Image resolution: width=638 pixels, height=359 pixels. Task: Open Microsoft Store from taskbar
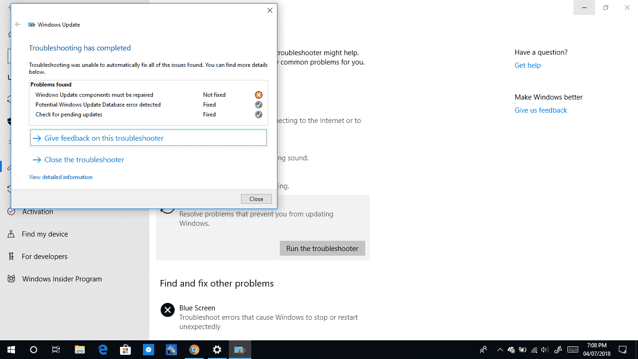126,350
